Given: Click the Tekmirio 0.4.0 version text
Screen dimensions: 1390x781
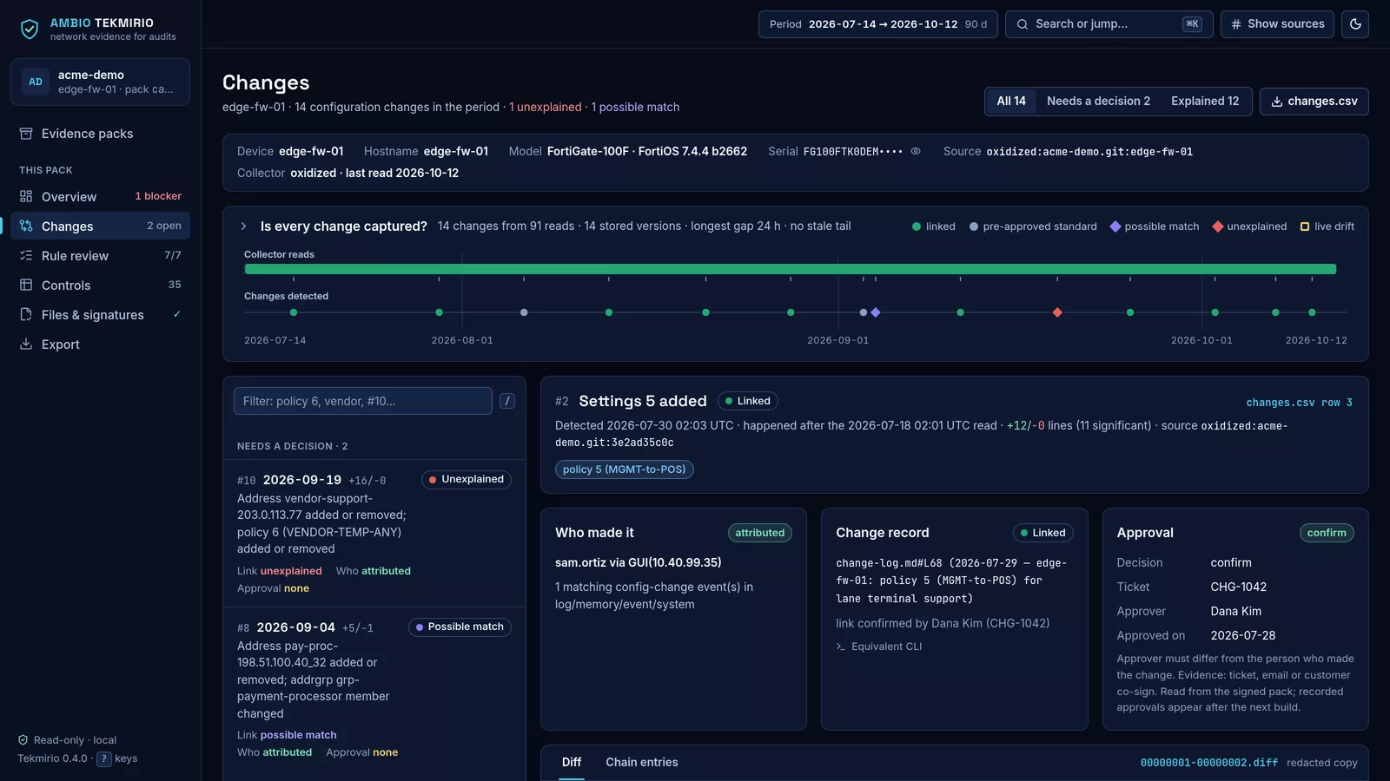Looking at the screenshot, I should coord(52,758).
